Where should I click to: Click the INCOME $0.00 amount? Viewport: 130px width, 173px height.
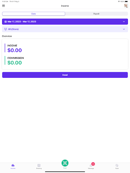[15, 50]
